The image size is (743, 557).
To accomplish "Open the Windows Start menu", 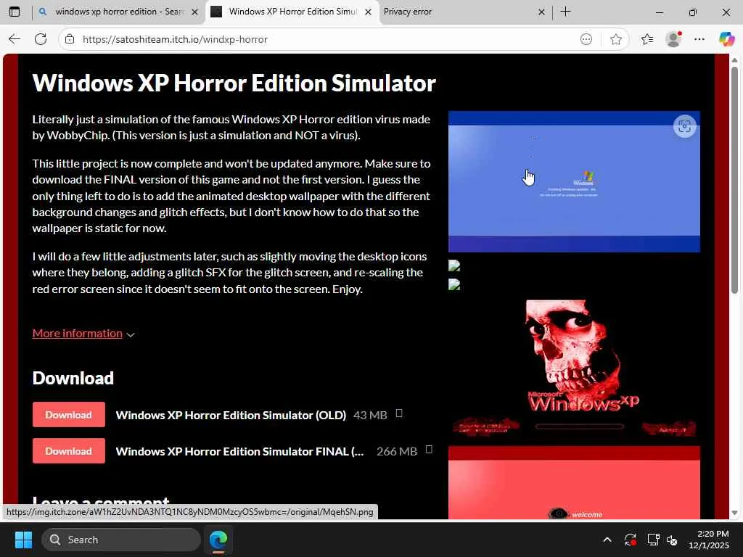I will [x=23, y=540].
